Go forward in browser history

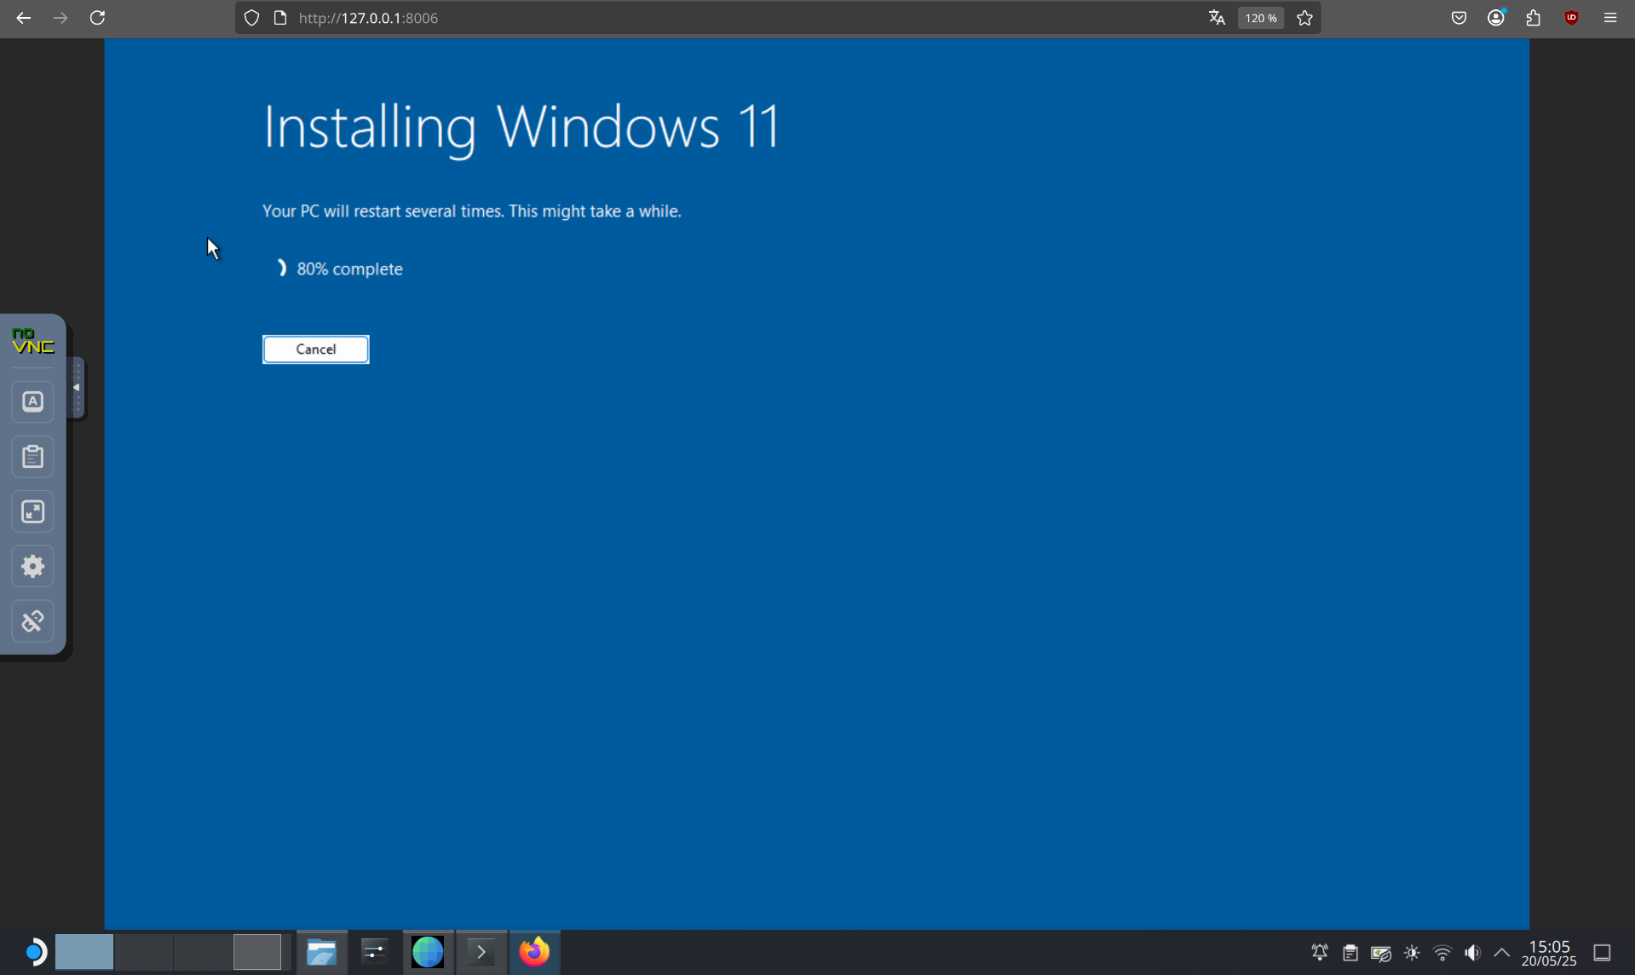click(x=60, y=18)
